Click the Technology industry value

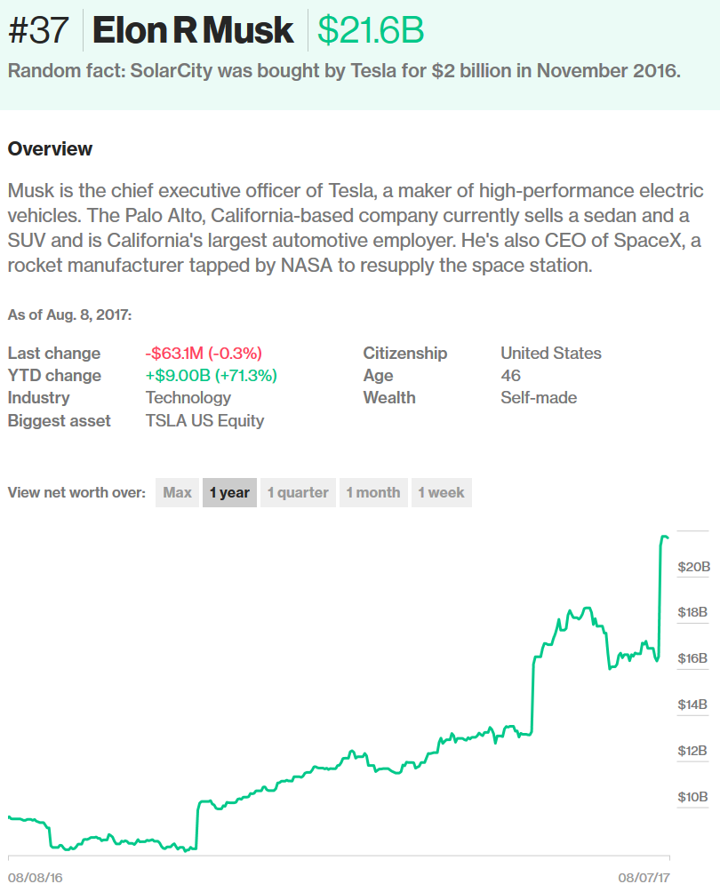click(188, 397)
